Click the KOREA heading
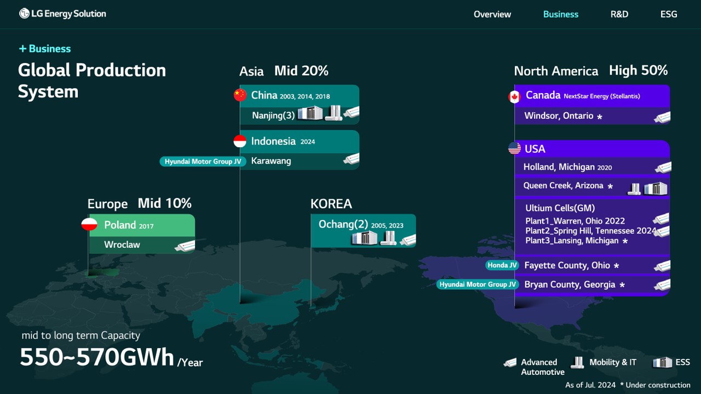 tap(331, 204)
